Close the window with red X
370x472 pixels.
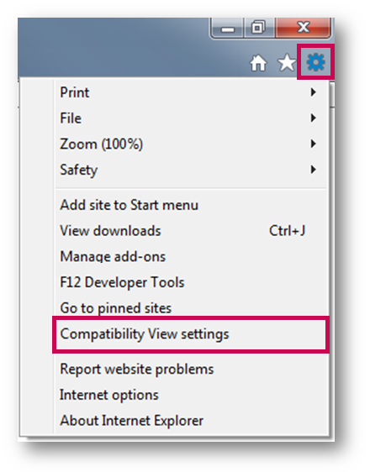point(303,28)
